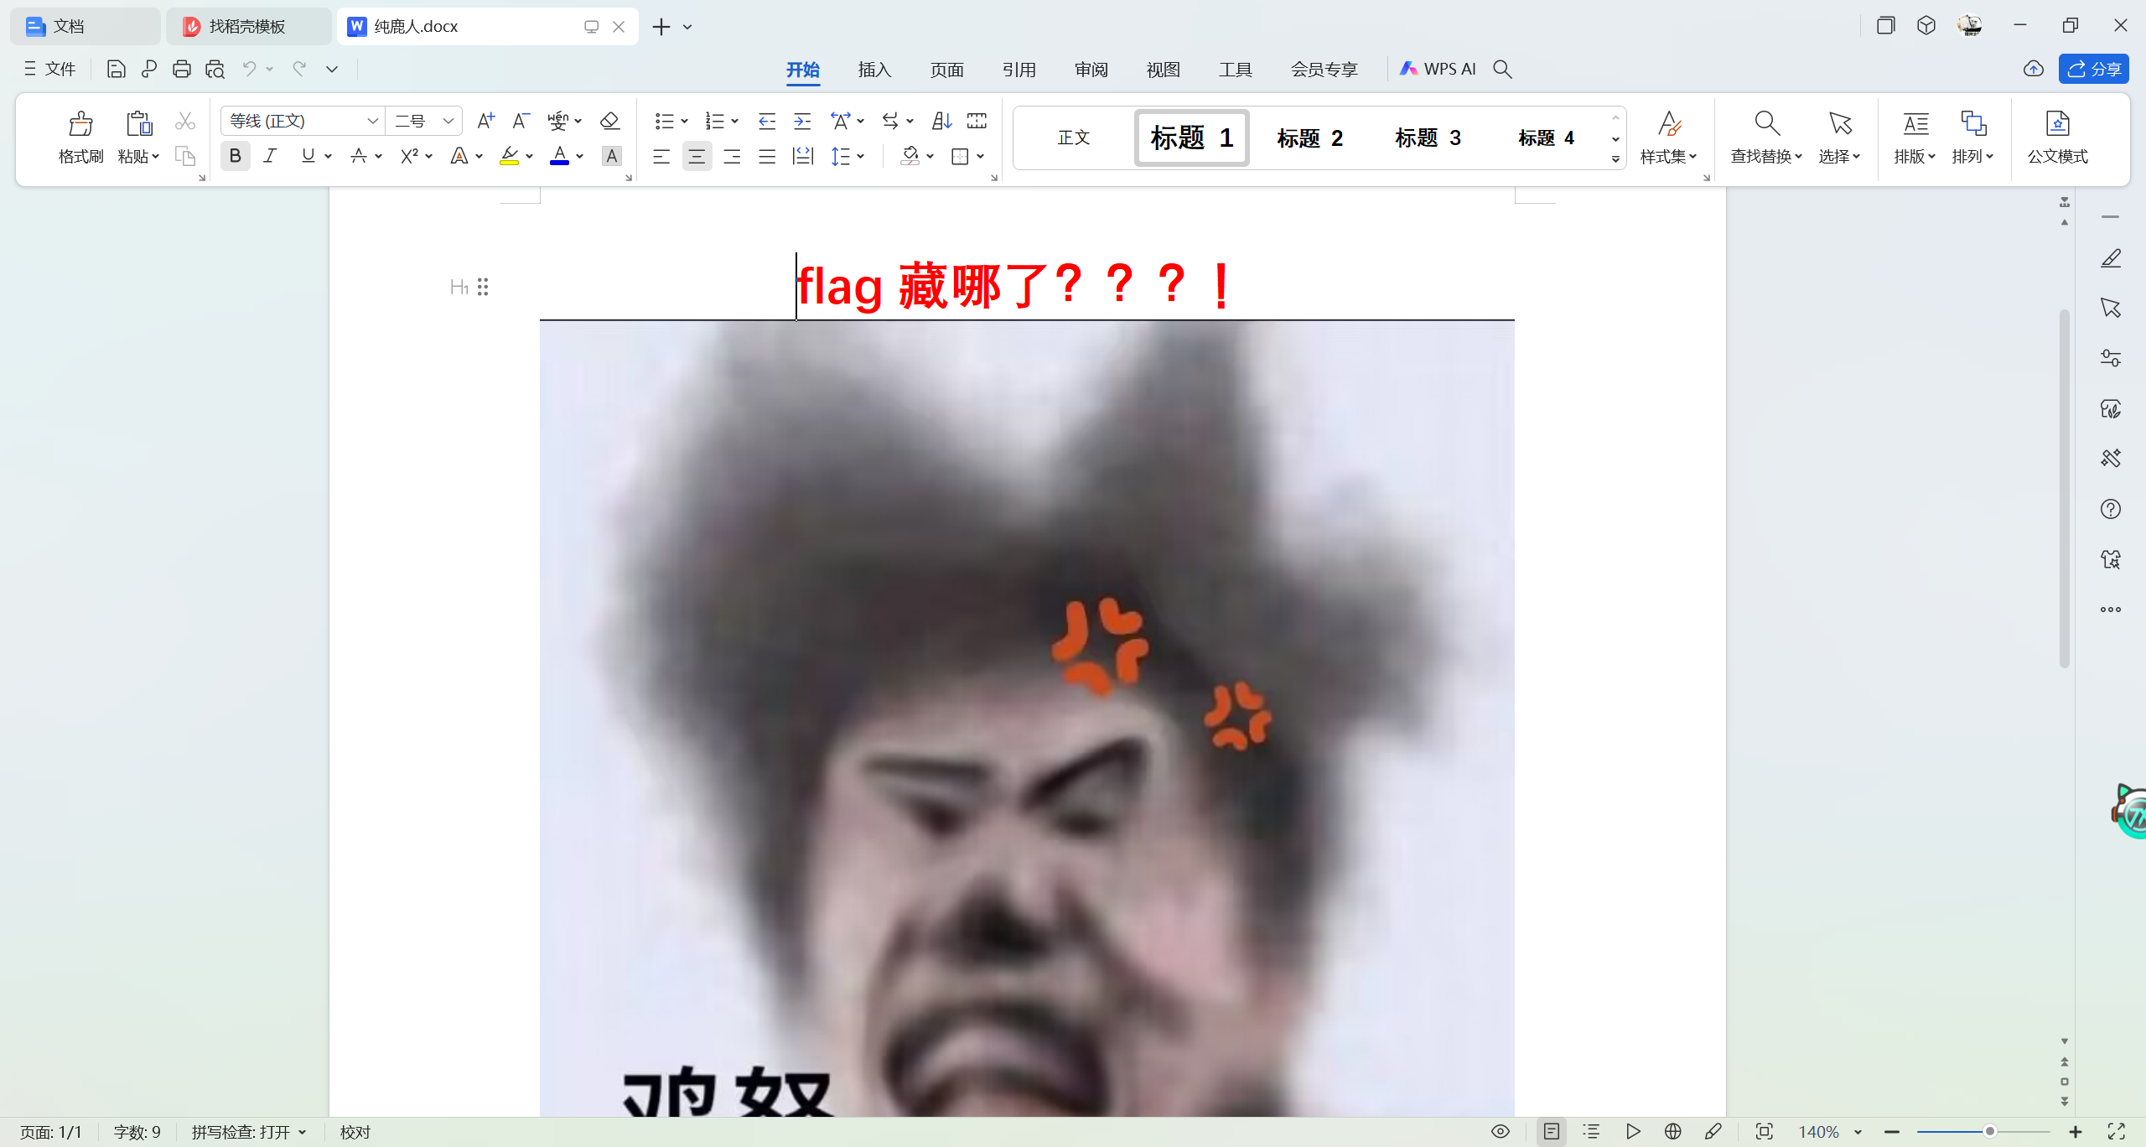Open the clear formatting eraser tool

pyautogui.click(x=610, y=121)
